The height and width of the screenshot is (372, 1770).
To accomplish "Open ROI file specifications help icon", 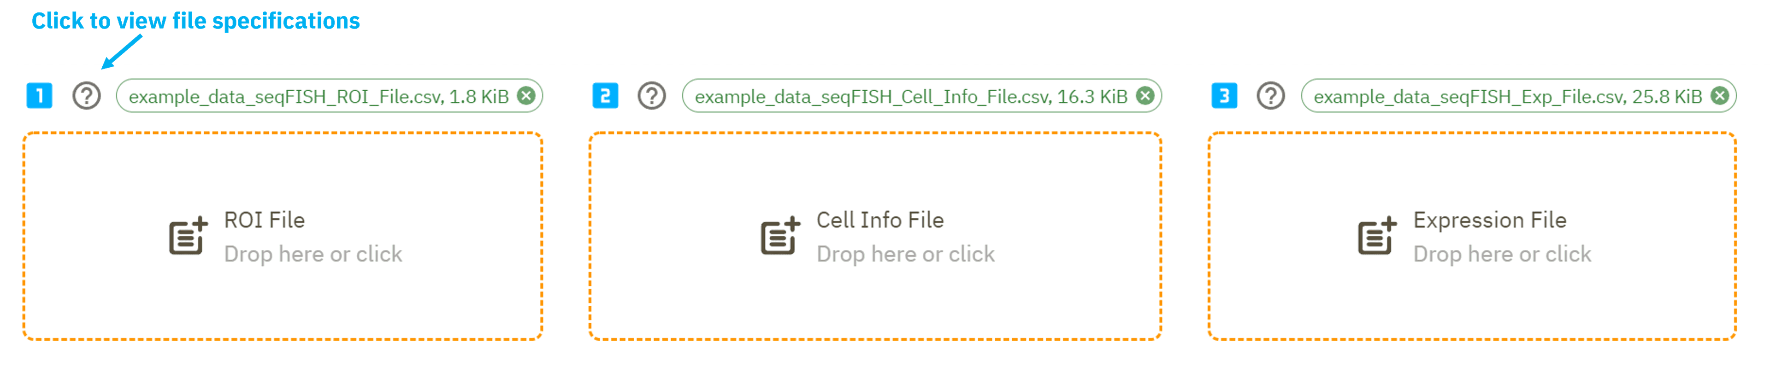I will pyautogui.click(x=87, y=96).
